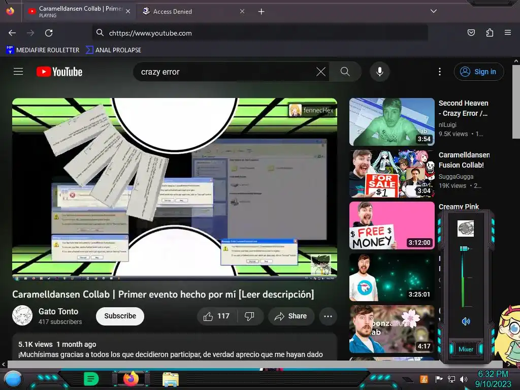
Task: Open the green notes app in taskbar
Action: pos(91,379)
